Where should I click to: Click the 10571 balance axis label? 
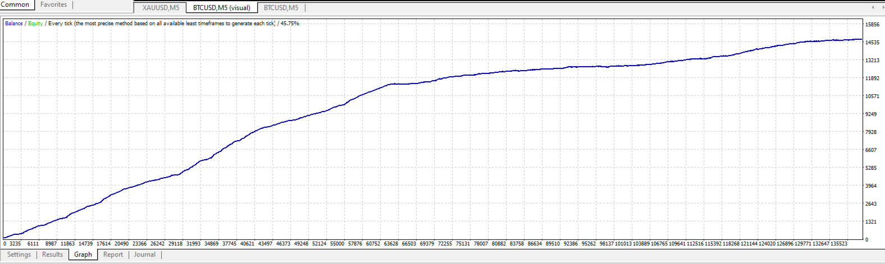point(872,96)
